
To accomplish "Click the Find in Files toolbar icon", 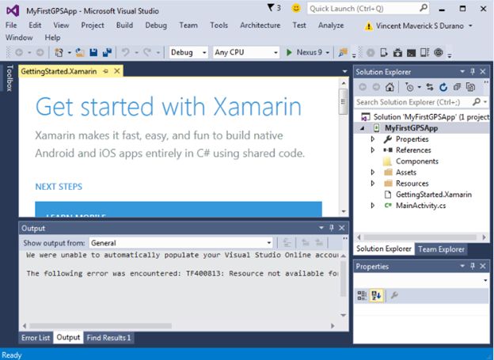I will (343, 52).
